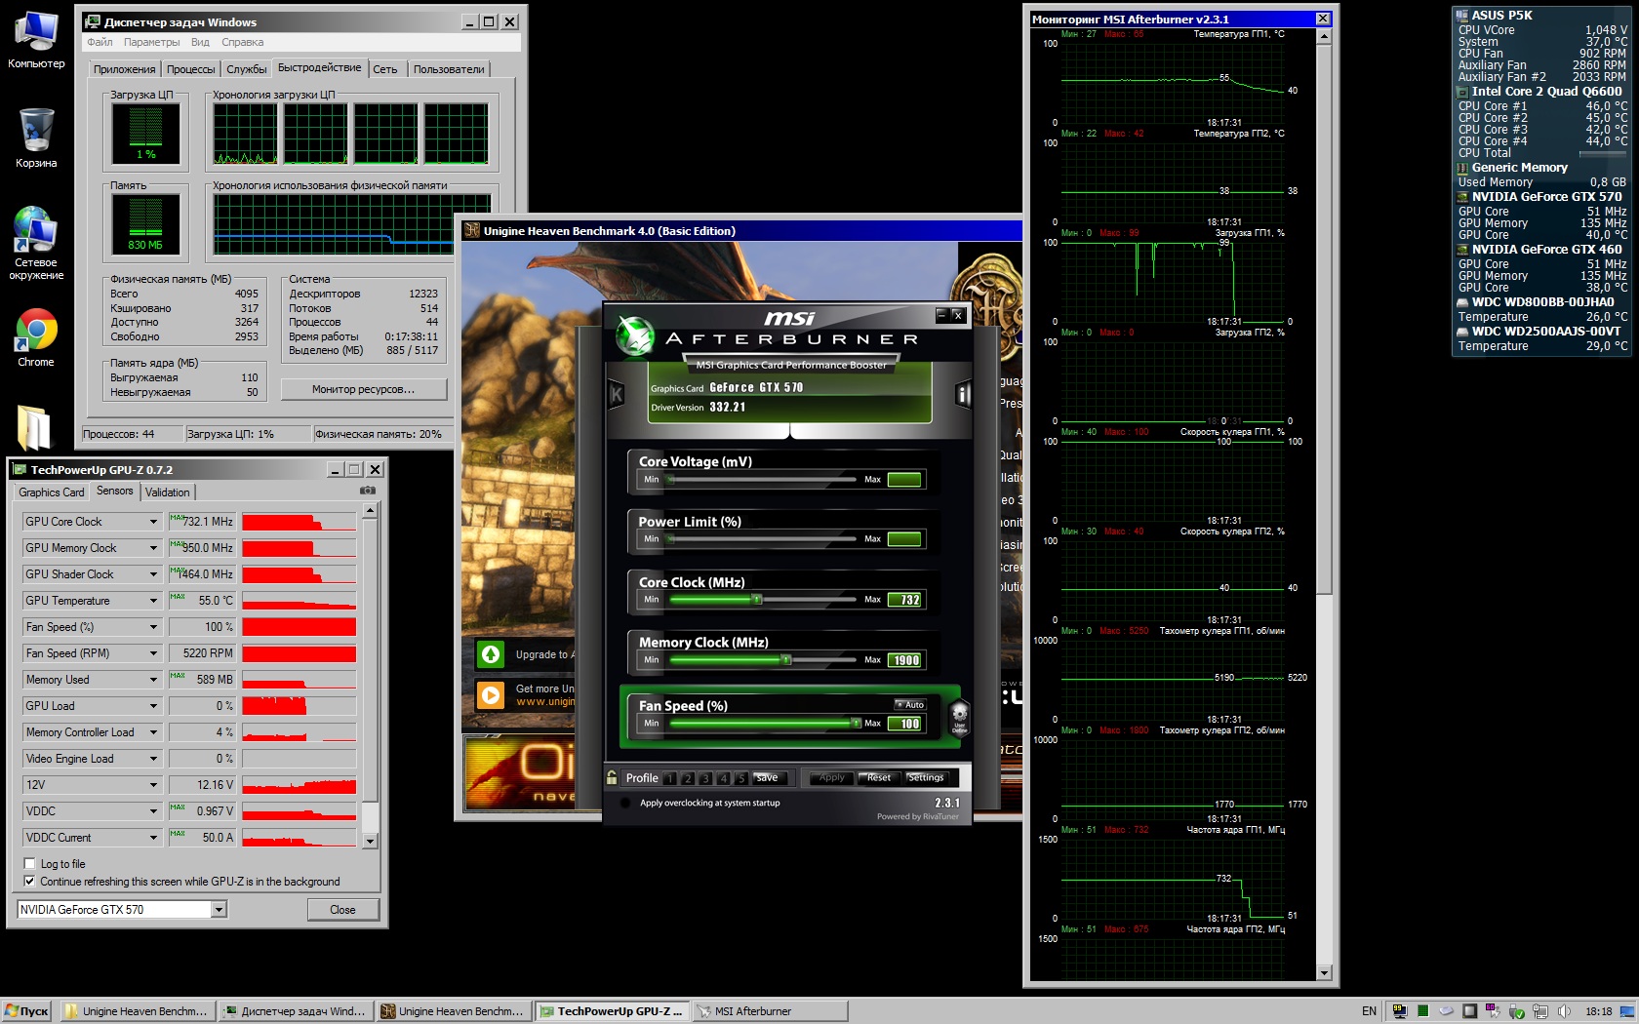Open Afterburner Settings
The width and height of the screenshot is (1639, 1024).
tap(926, 777)
